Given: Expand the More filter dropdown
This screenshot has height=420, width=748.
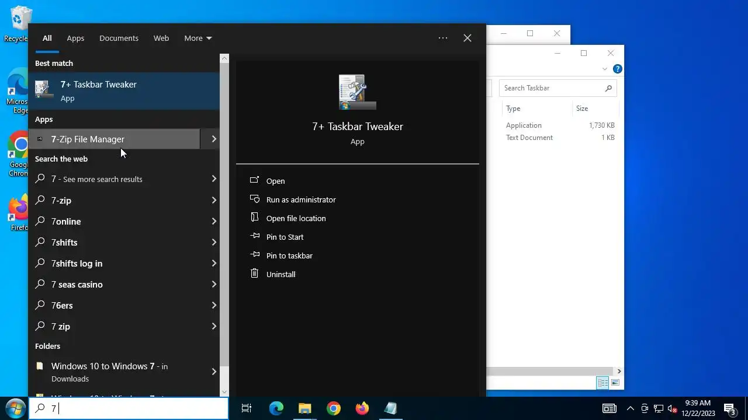Looking at the screenshot, I should pos(198,38).
